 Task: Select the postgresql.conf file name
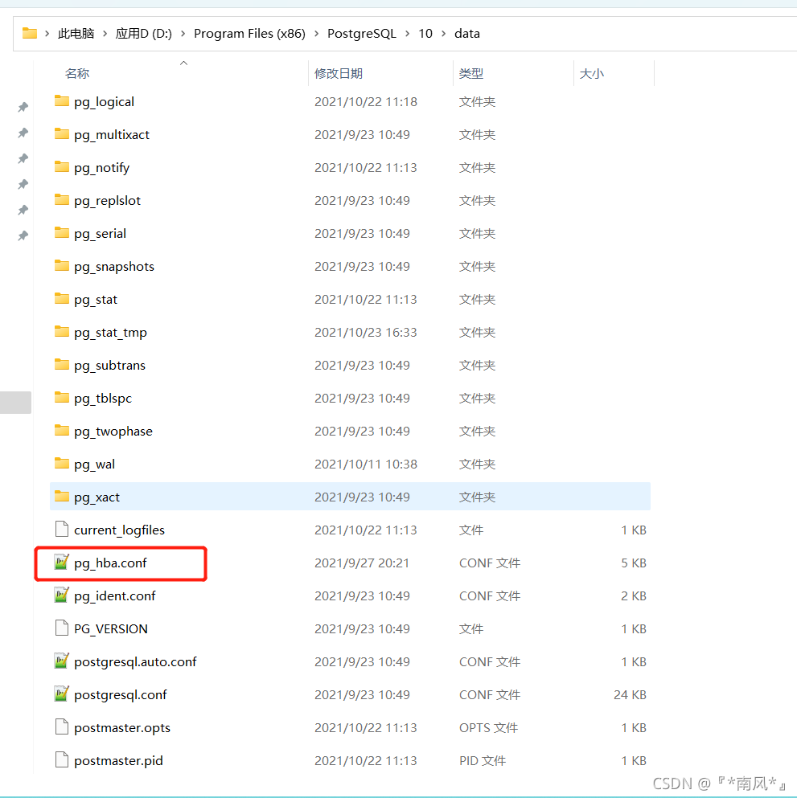120,694
